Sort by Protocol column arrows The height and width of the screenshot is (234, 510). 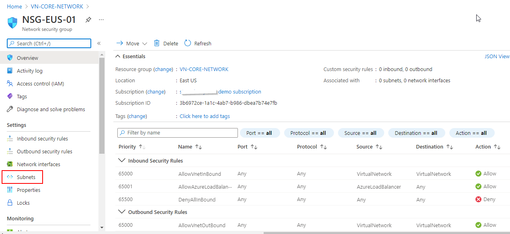coord(323,147)
